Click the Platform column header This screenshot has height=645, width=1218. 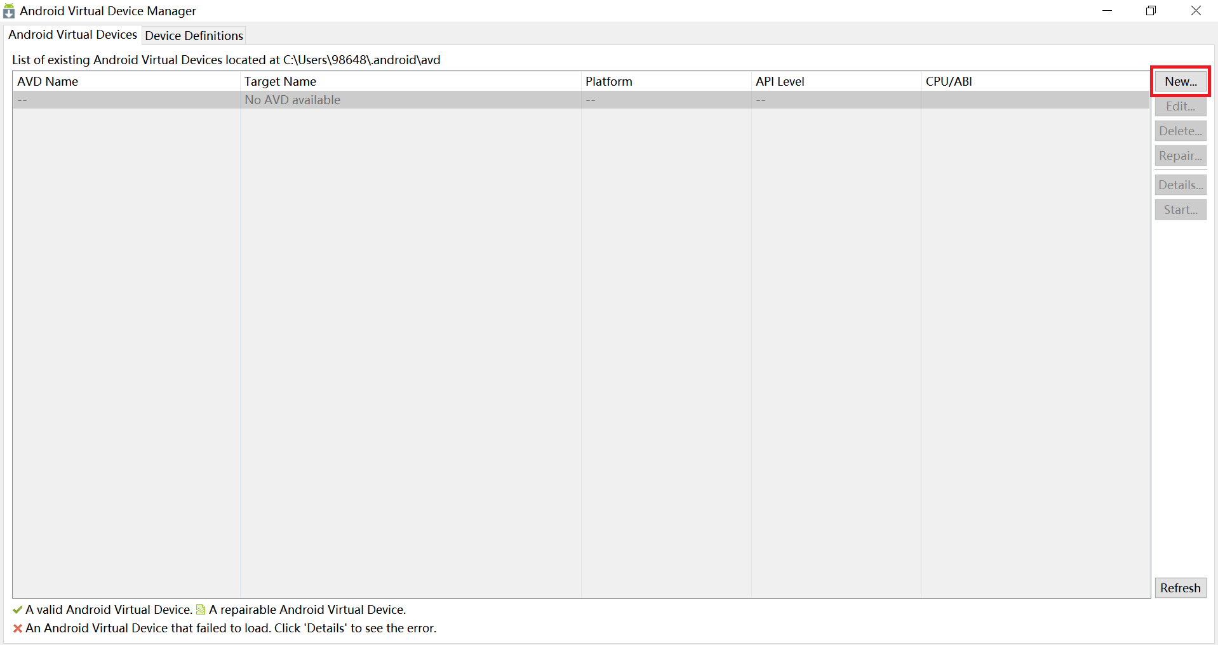[666, 81]
